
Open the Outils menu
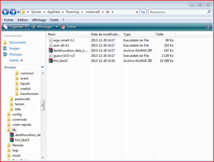click(x=54, y=20)
